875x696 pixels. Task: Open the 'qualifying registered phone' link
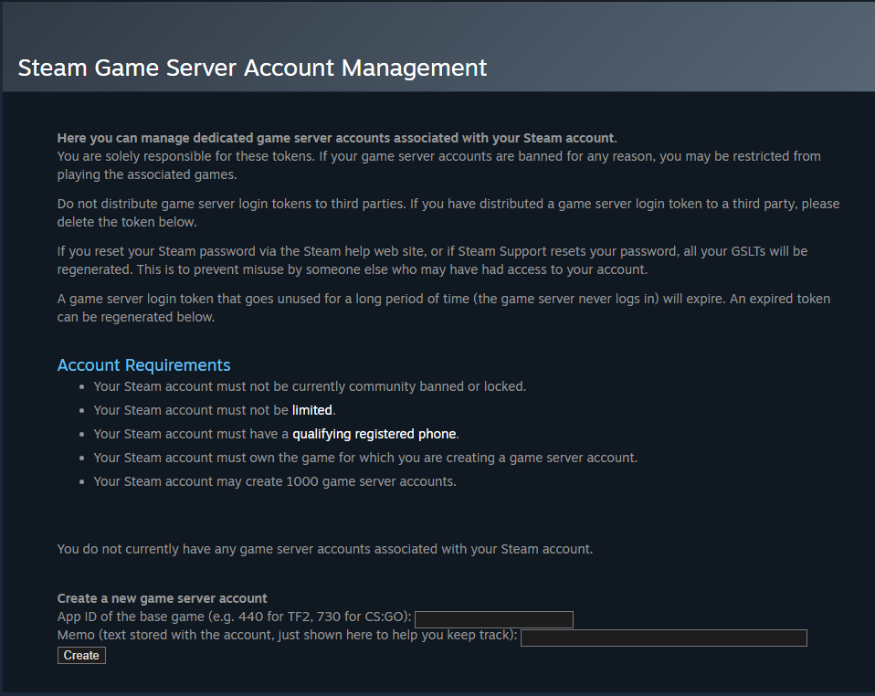[x=374, y=434]
